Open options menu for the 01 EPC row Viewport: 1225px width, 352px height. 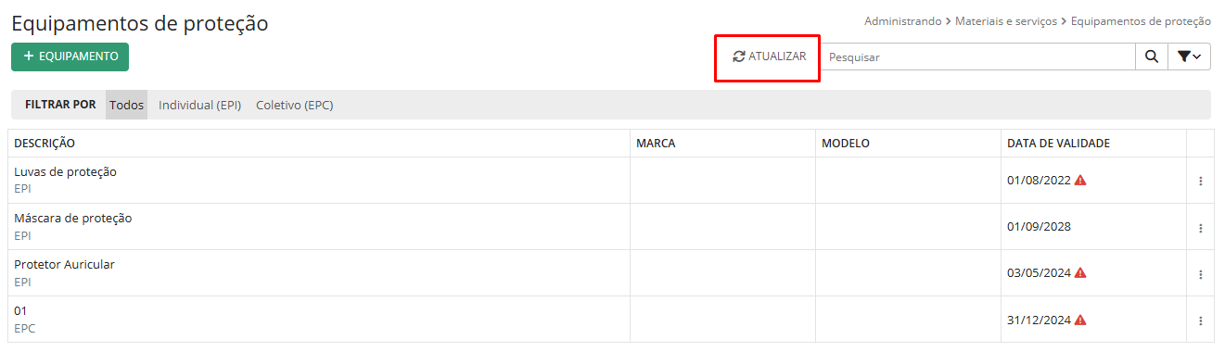tap(1200, 320)
